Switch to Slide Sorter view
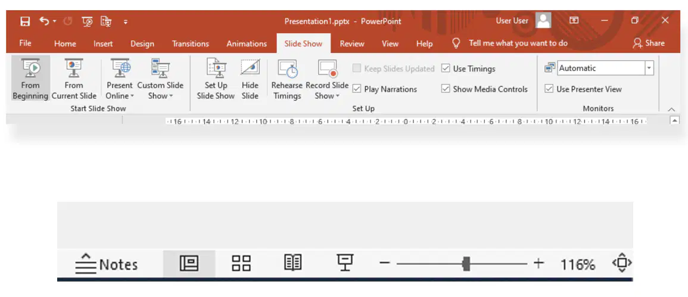This screenshot has width=688, height=297. coord(241,264)
